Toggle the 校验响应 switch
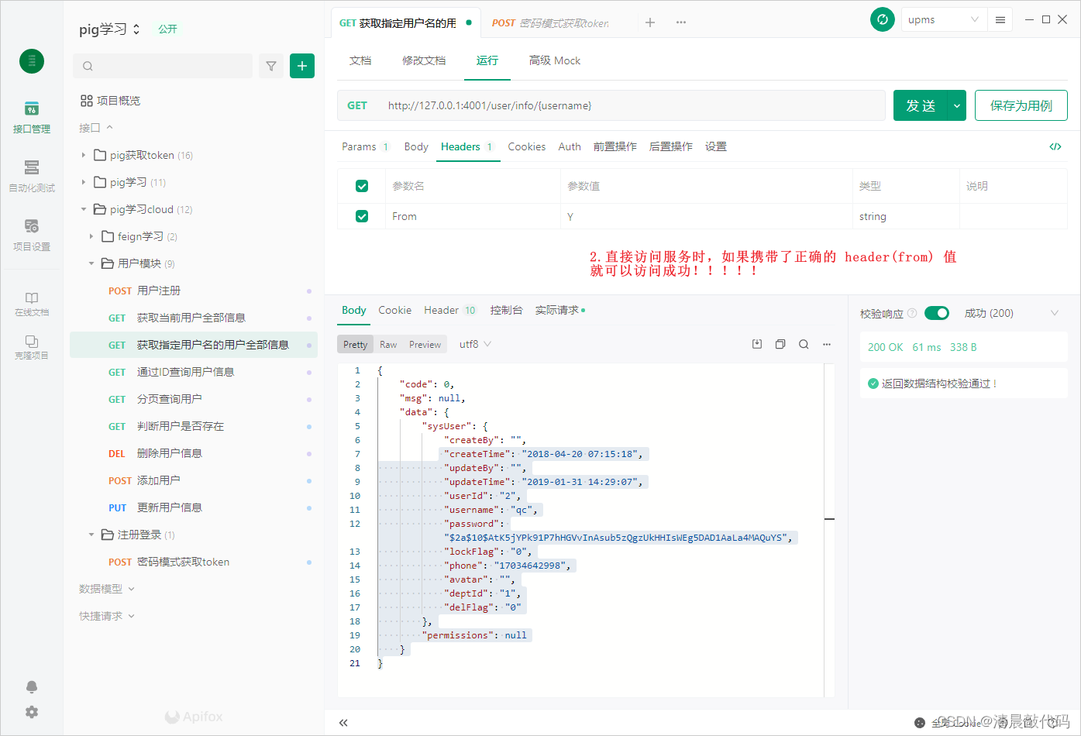Viewport: 1081px width, 736px height. [937, 313]
